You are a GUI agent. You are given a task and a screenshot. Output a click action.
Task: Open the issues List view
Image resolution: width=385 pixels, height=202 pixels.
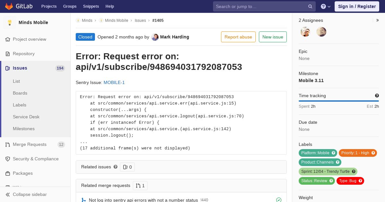click(16, 81)
